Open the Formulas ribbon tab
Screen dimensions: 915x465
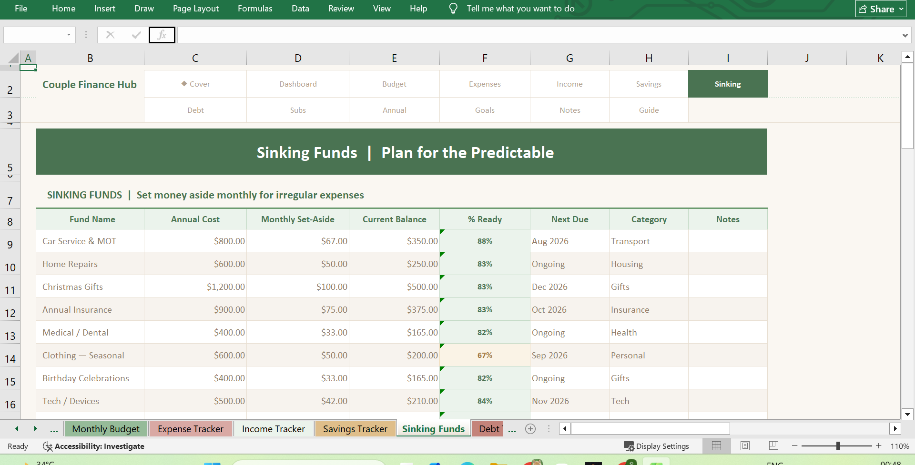click(255, 9)
